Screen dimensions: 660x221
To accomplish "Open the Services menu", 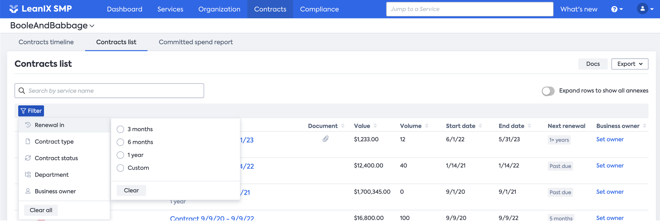I will pyautogui.click(x=170, y=9).
